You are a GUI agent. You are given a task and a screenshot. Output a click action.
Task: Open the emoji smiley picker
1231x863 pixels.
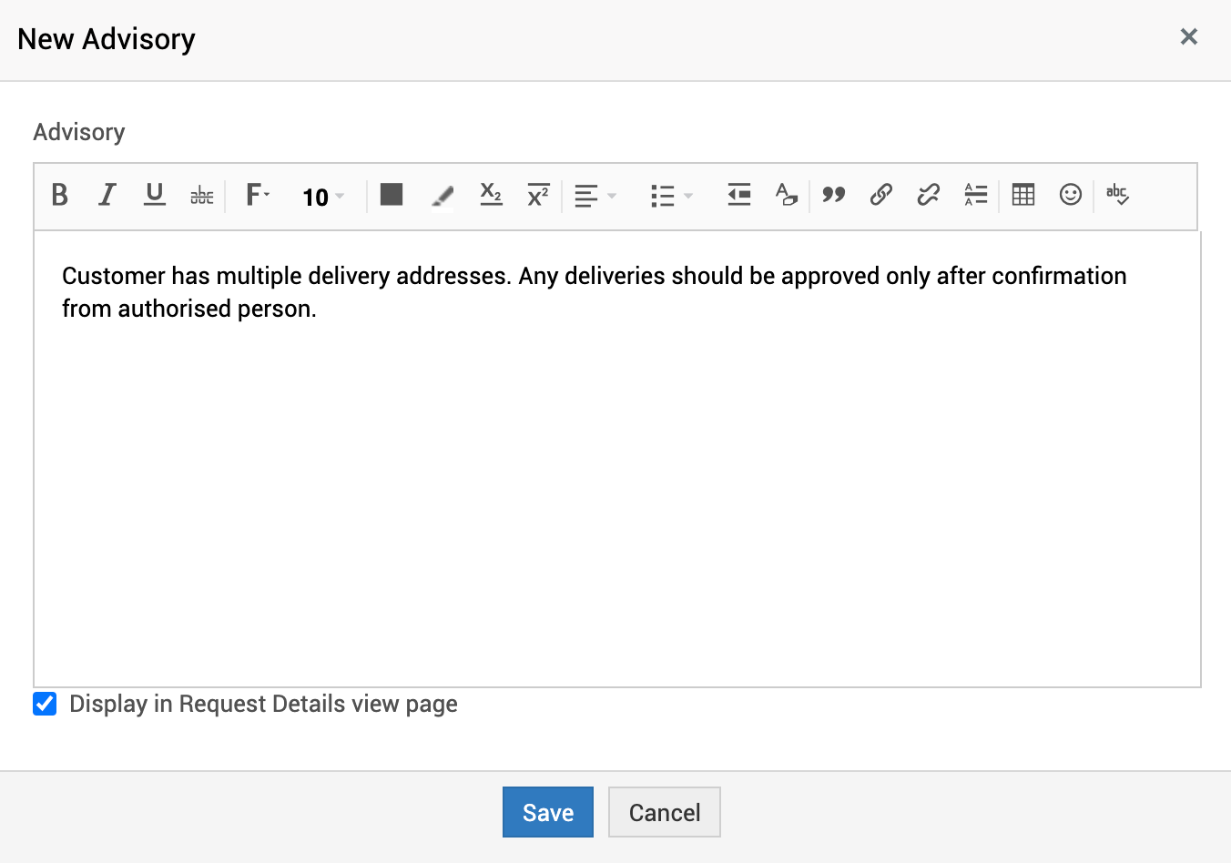[1071, 195]
